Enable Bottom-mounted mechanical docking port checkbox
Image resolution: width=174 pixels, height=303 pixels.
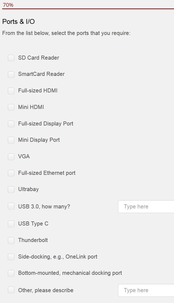pos(11,273)
